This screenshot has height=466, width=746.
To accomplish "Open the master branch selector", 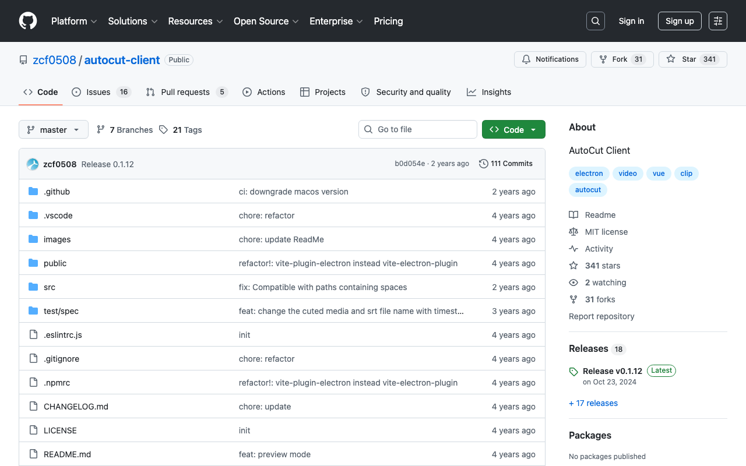I will [x=54, y=129].
